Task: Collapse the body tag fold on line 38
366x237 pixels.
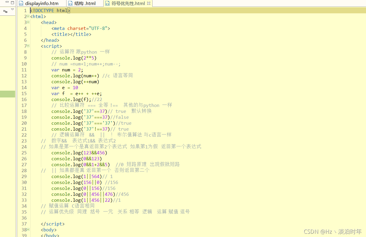Action: [28, 229]
